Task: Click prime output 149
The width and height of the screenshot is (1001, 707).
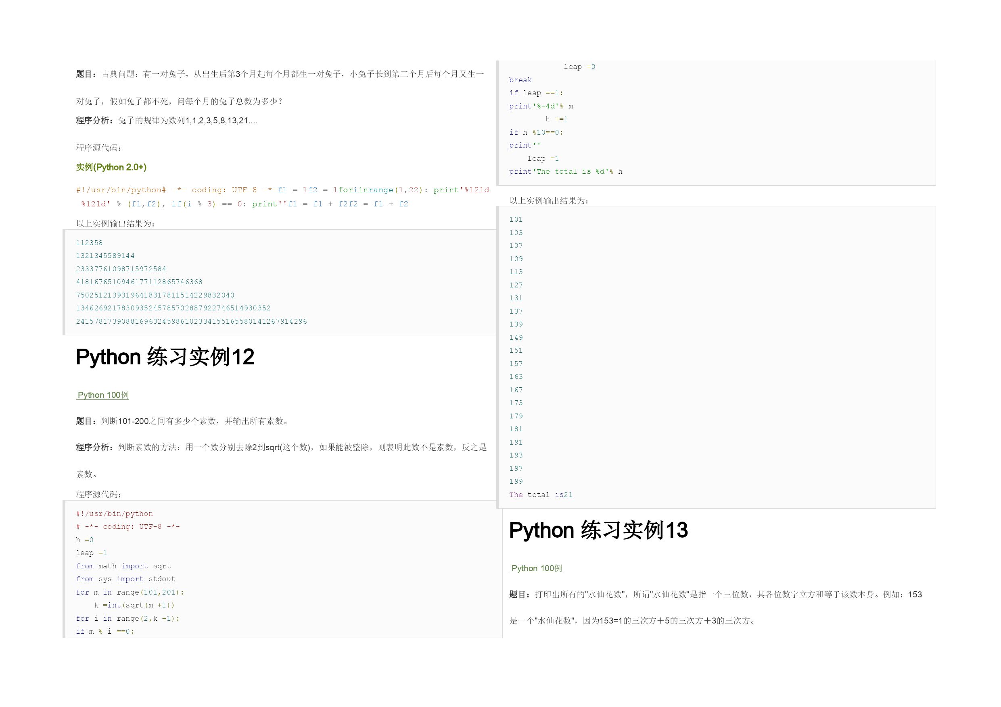Action: click(x=516, y=338)
